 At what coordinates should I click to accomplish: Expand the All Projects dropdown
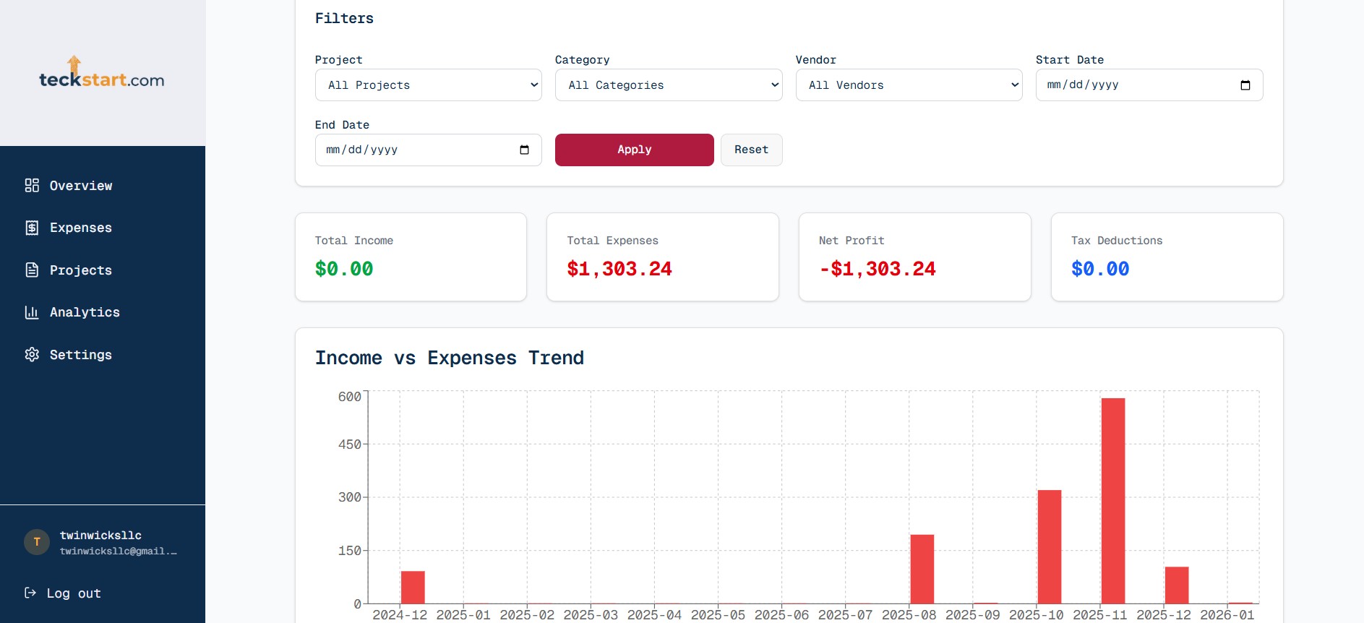coord(428,85)
